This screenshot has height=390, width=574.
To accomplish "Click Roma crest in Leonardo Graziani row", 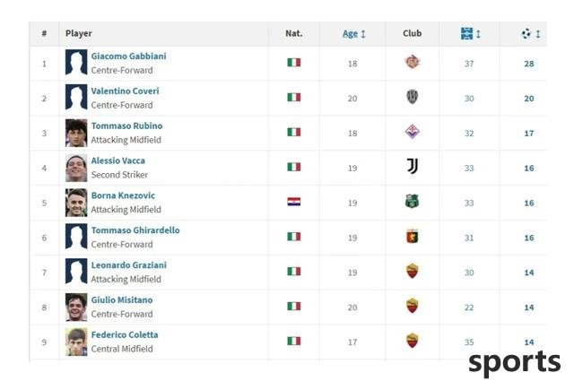I will 413,271.
